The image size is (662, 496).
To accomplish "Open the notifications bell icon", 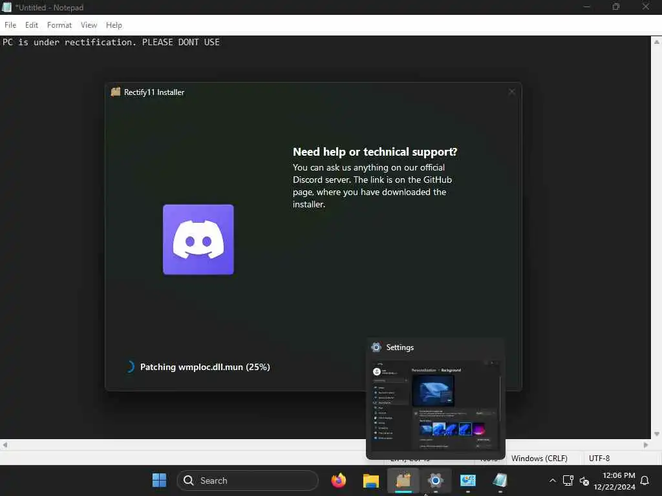I will 645,480.
